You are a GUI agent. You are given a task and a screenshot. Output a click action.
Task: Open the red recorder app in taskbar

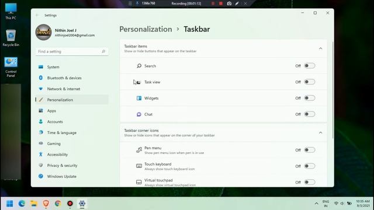pos(70,204)
